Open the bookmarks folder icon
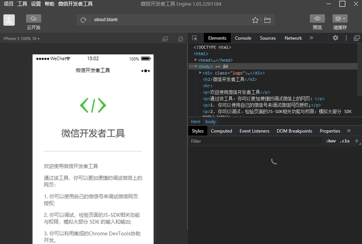Screen dimensions: 362x244 pyautogui.click(x=267, y=20)
